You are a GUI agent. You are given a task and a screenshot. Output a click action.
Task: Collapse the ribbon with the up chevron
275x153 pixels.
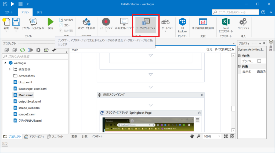click(x=271, y=12)
